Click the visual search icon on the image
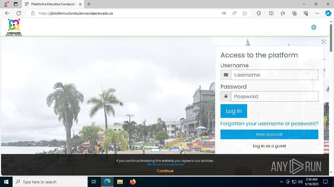334x187 pixels. click(x=324, y=42)
